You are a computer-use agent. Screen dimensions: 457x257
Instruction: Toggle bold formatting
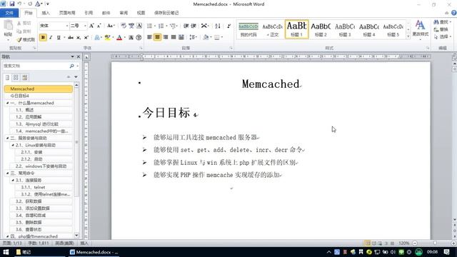(43, 37)
